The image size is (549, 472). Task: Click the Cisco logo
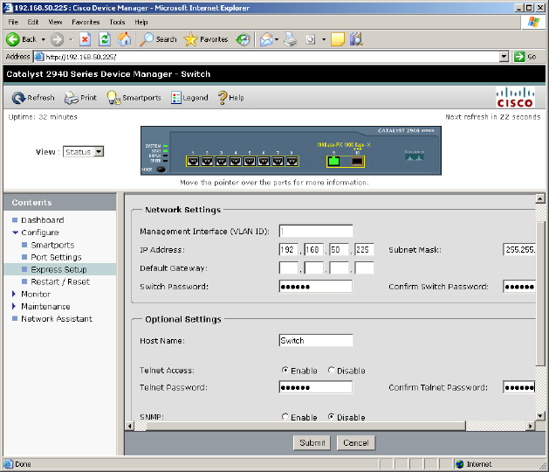tap(515, 98)
